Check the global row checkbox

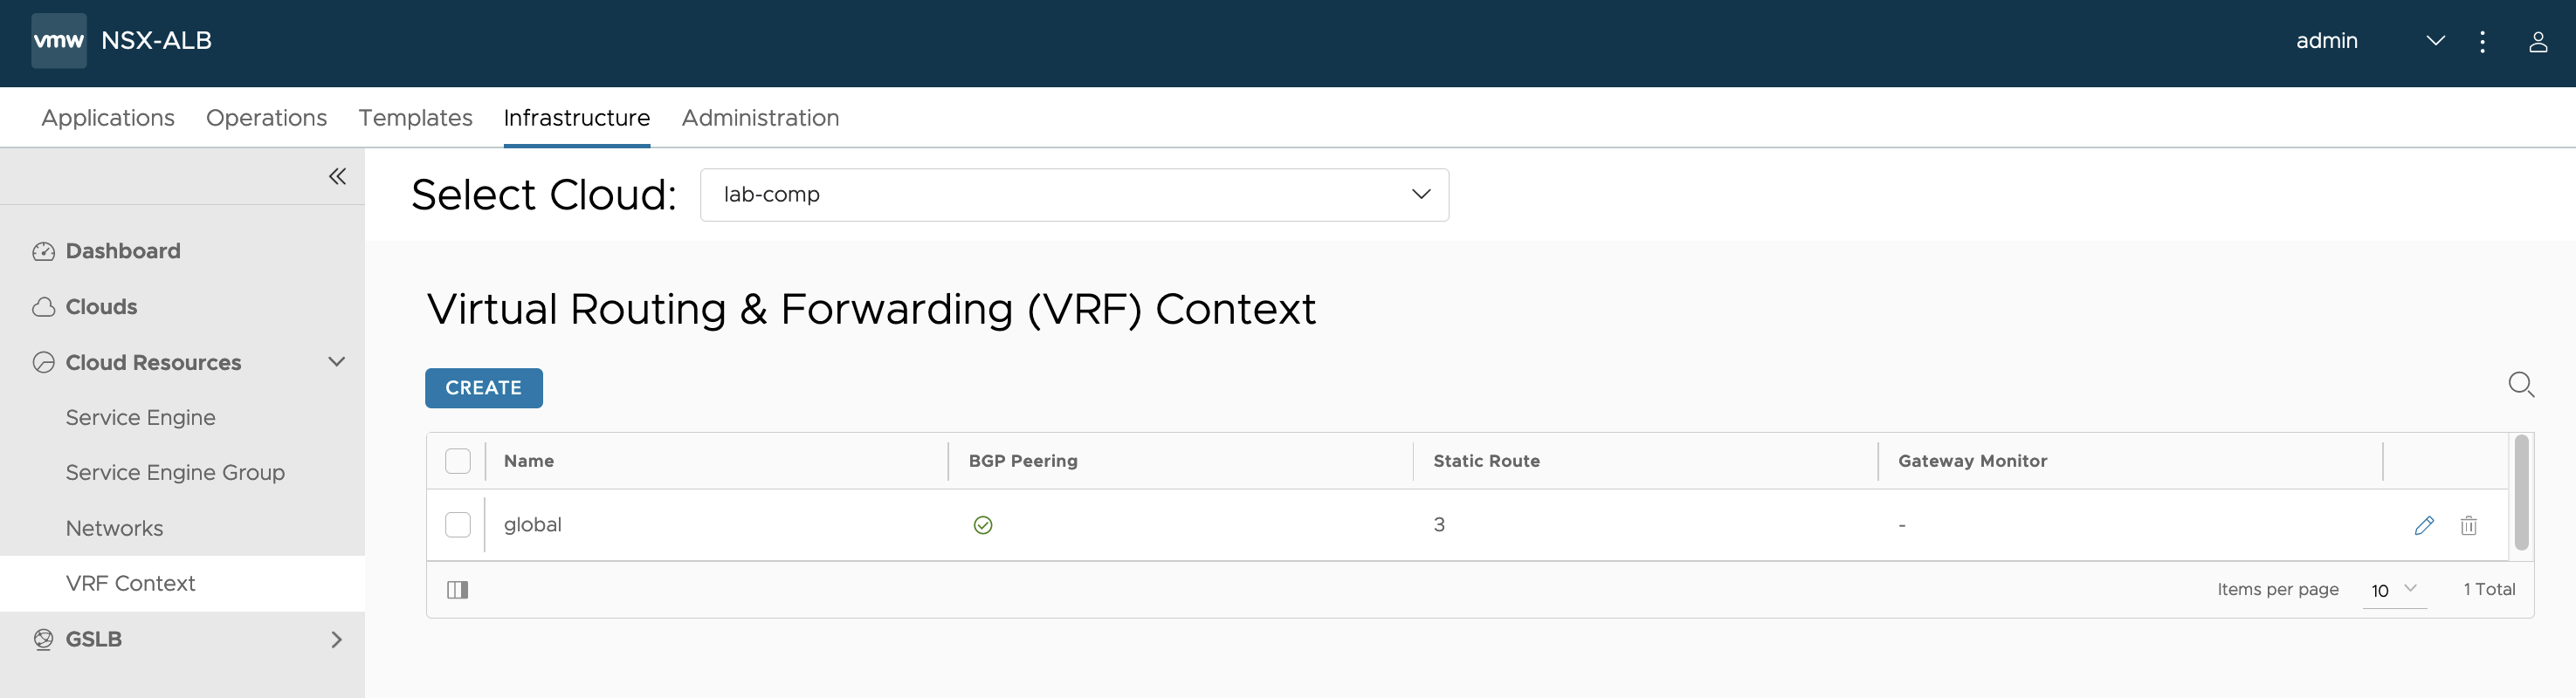[458, 525]
